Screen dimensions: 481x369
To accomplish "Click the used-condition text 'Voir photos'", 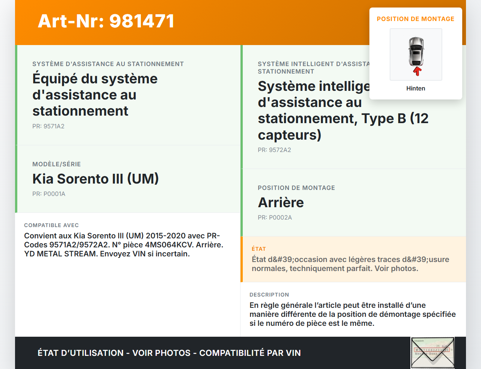I will [350, 264].
